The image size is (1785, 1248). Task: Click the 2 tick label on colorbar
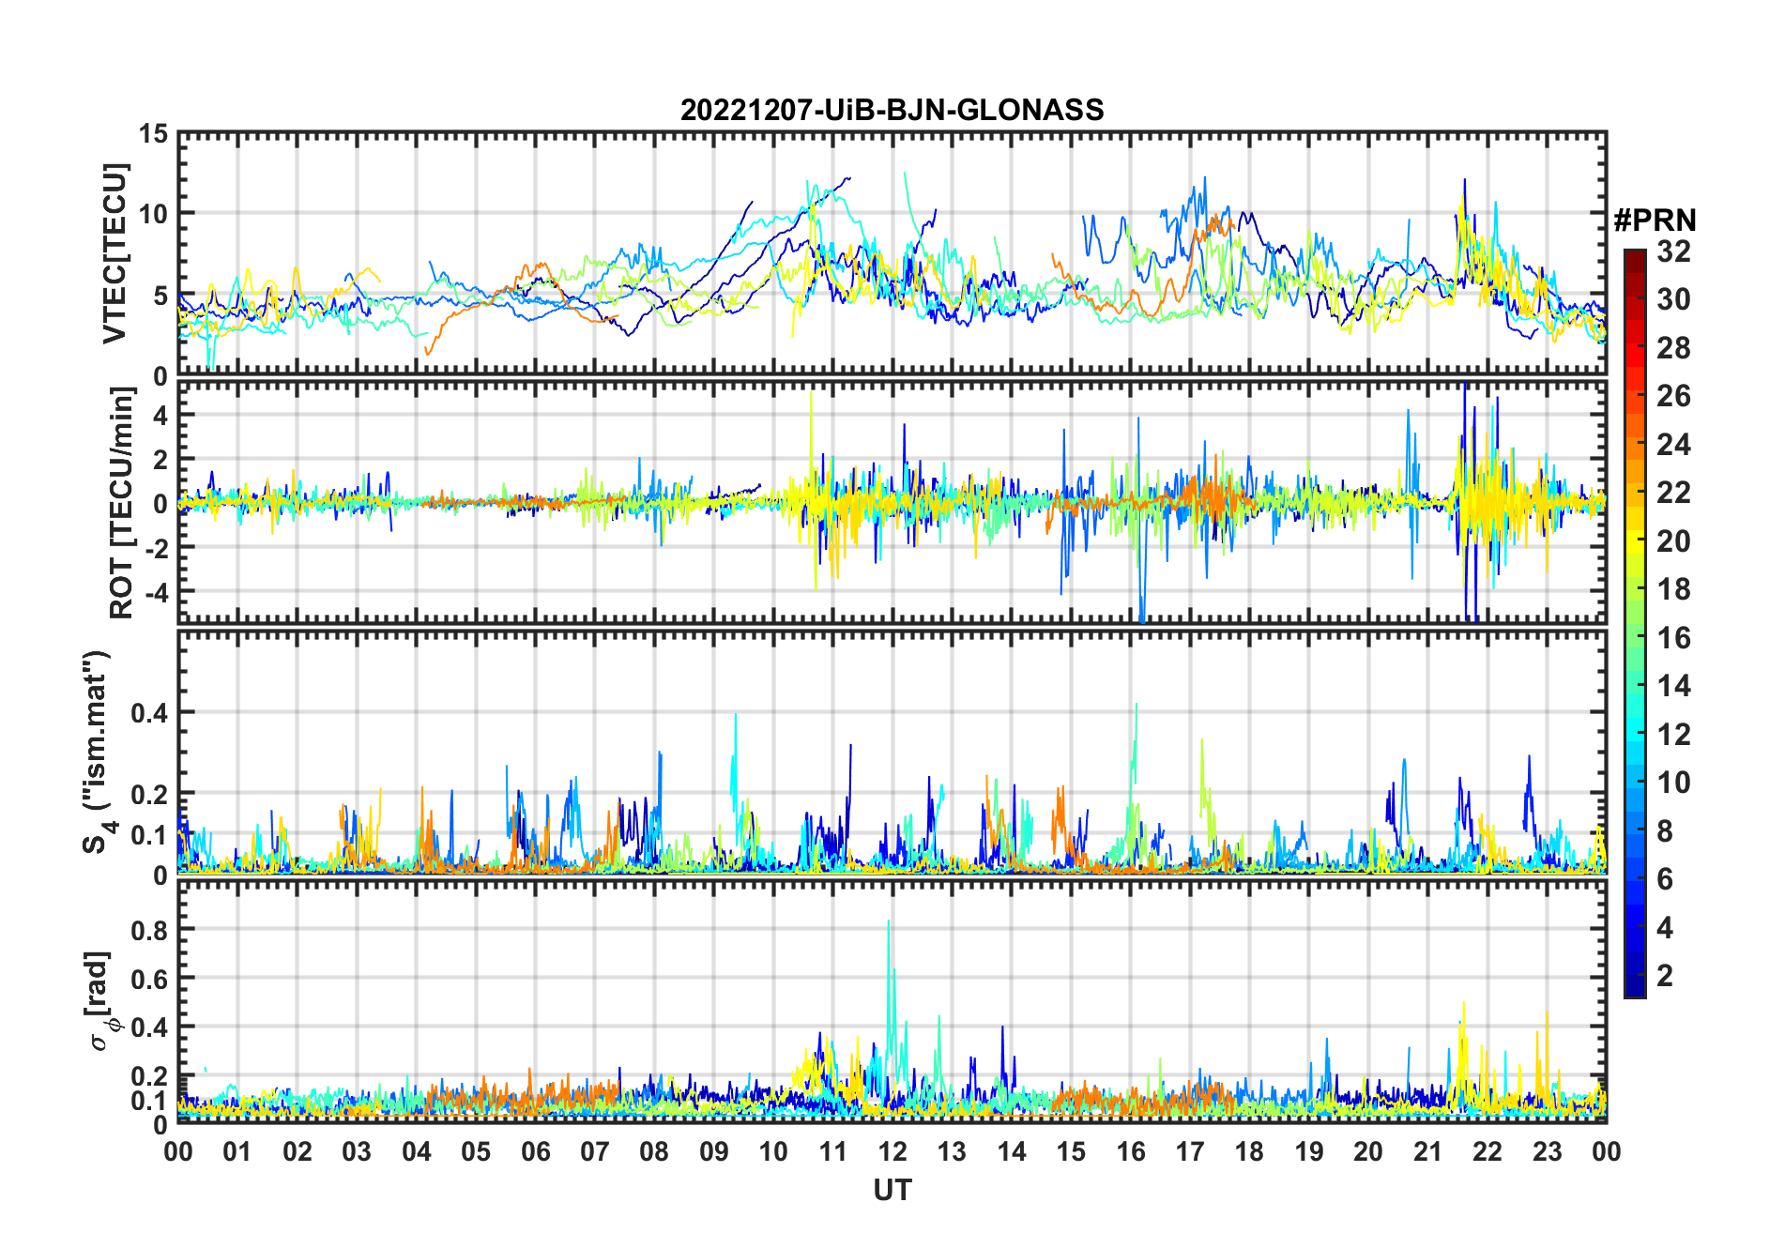pos(1665,976)
